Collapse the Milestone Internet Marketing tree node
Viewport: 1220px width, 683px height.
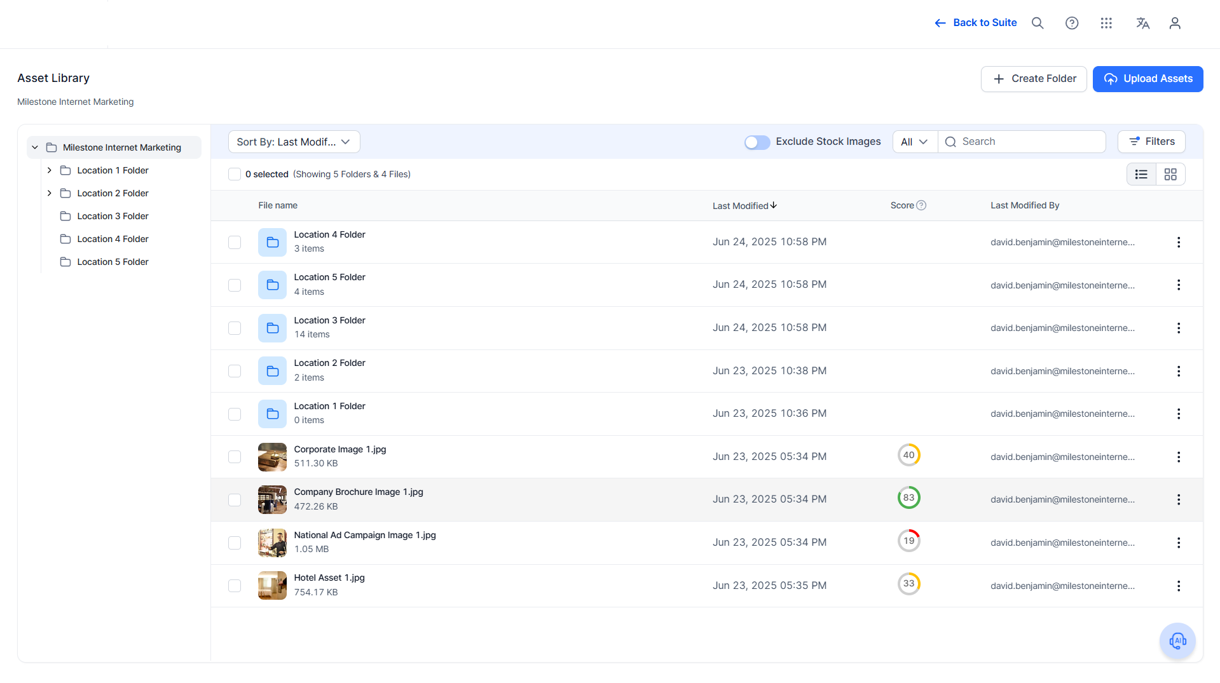pos(35,147)
